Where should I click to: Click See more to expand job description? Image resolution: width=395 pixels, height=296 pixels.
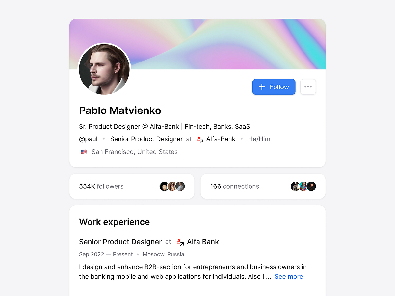pos(288,276)
